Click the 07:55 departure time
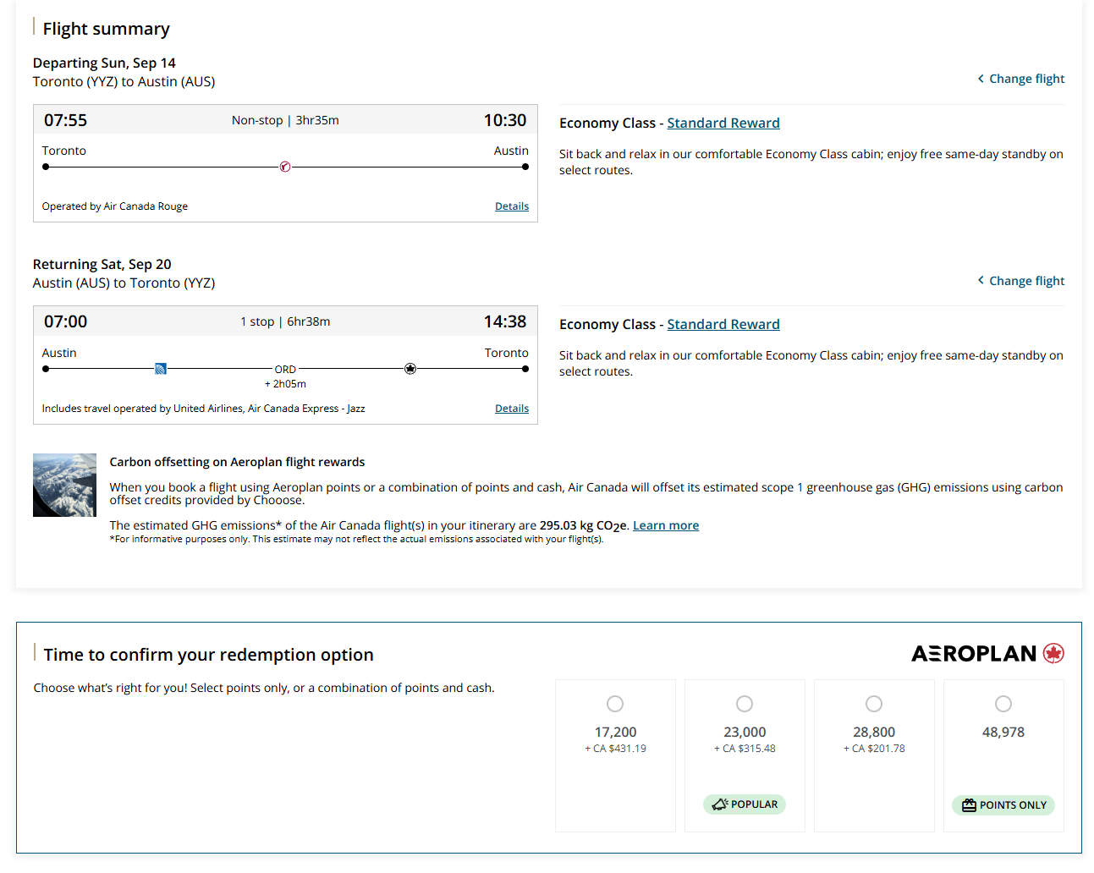This screenshot has width=1094, height=873. click(x=65, y=120)
